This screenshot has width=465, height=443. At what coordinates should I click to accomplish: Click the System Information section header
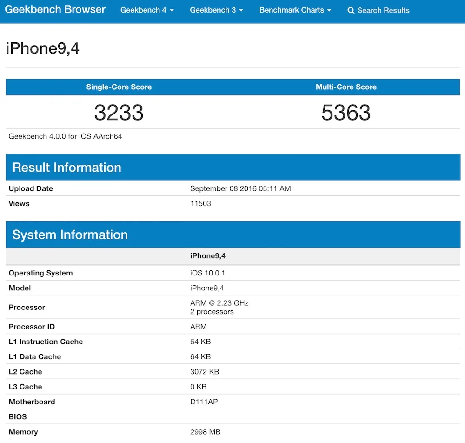point(233,235)
